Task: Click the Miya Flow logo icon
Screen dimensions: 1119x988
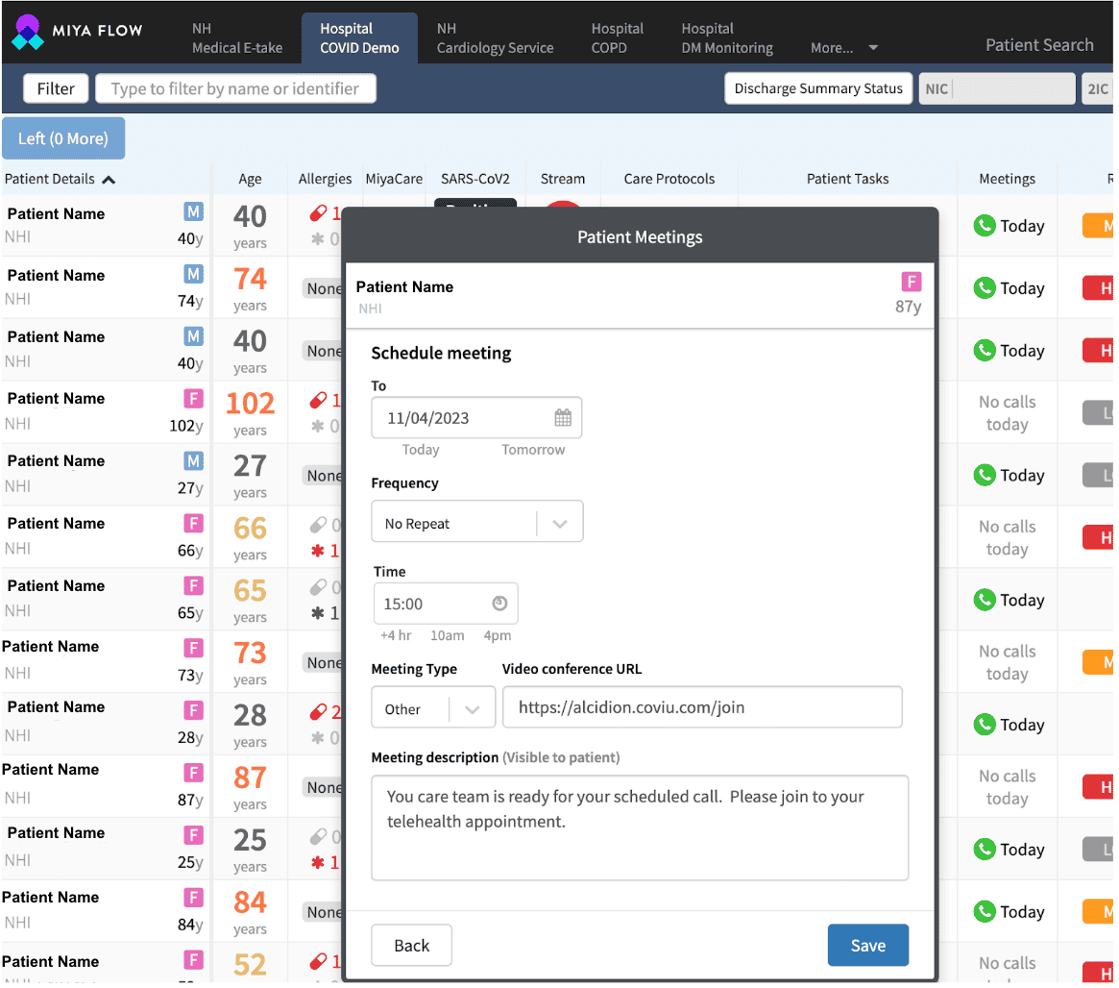Action: click(x=28, y=32)
